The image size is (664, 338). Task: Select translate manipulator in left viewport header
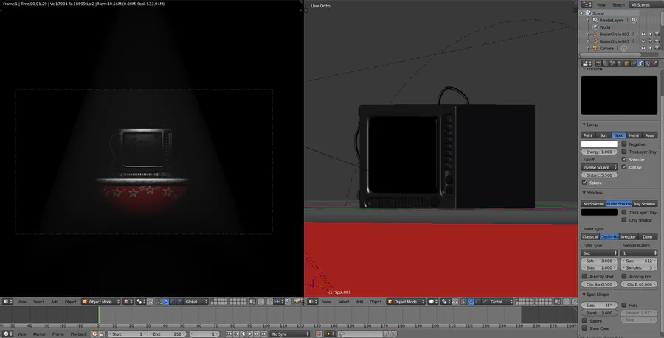click(165, 302)
